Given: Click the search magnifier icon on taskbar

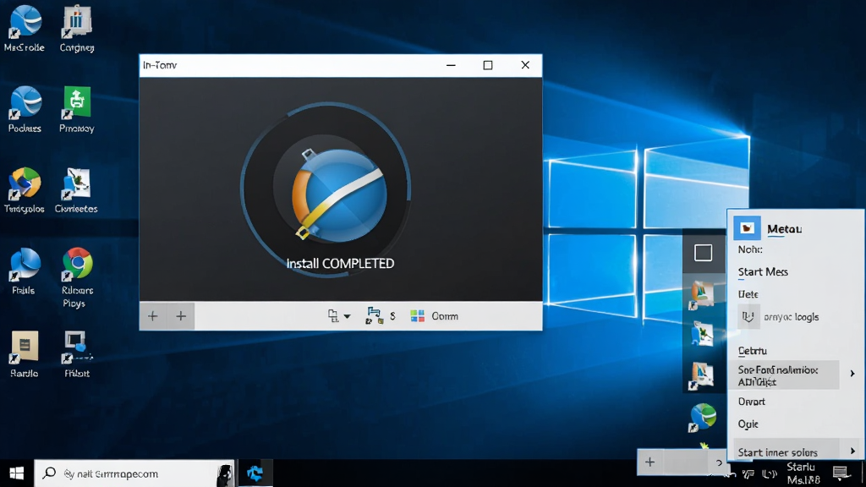Looking at the screenshot, I should [50, 473].
